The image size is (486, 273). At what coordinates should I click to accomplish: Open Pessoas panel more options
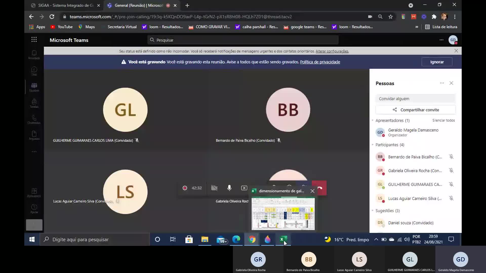[x=442, y=83]
